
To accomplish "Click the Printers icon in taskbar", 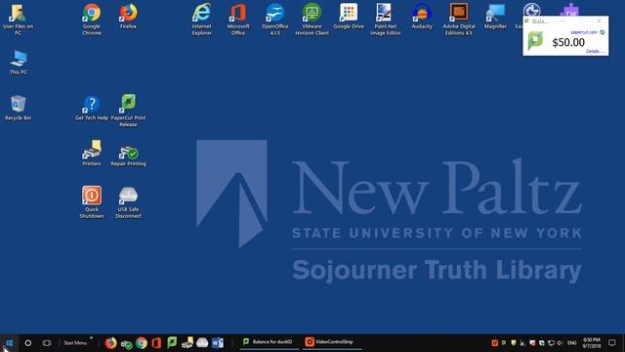I will click(187, 342).
